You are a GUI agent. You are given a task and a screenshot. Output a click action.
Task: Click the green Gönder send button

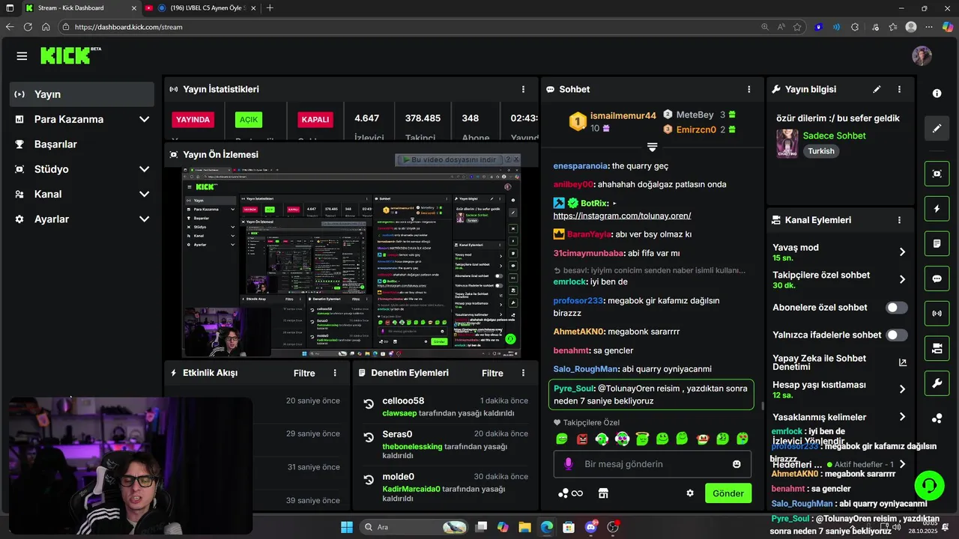pyautogui.click(x=728, y=493)
